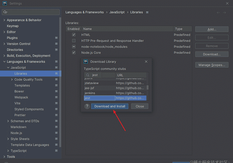Click the Add... button

point(212,29)
